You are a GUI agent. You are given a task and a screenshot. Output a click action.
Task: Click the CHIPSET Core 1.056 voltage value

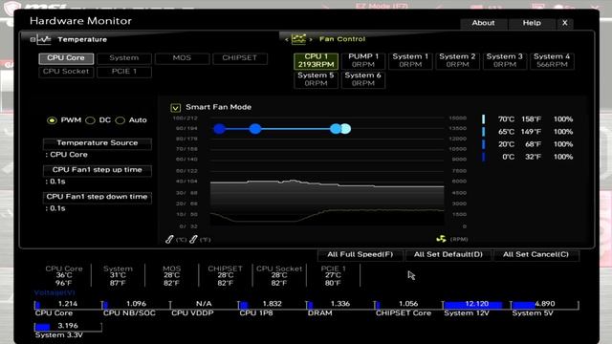[x=408, y=304]
